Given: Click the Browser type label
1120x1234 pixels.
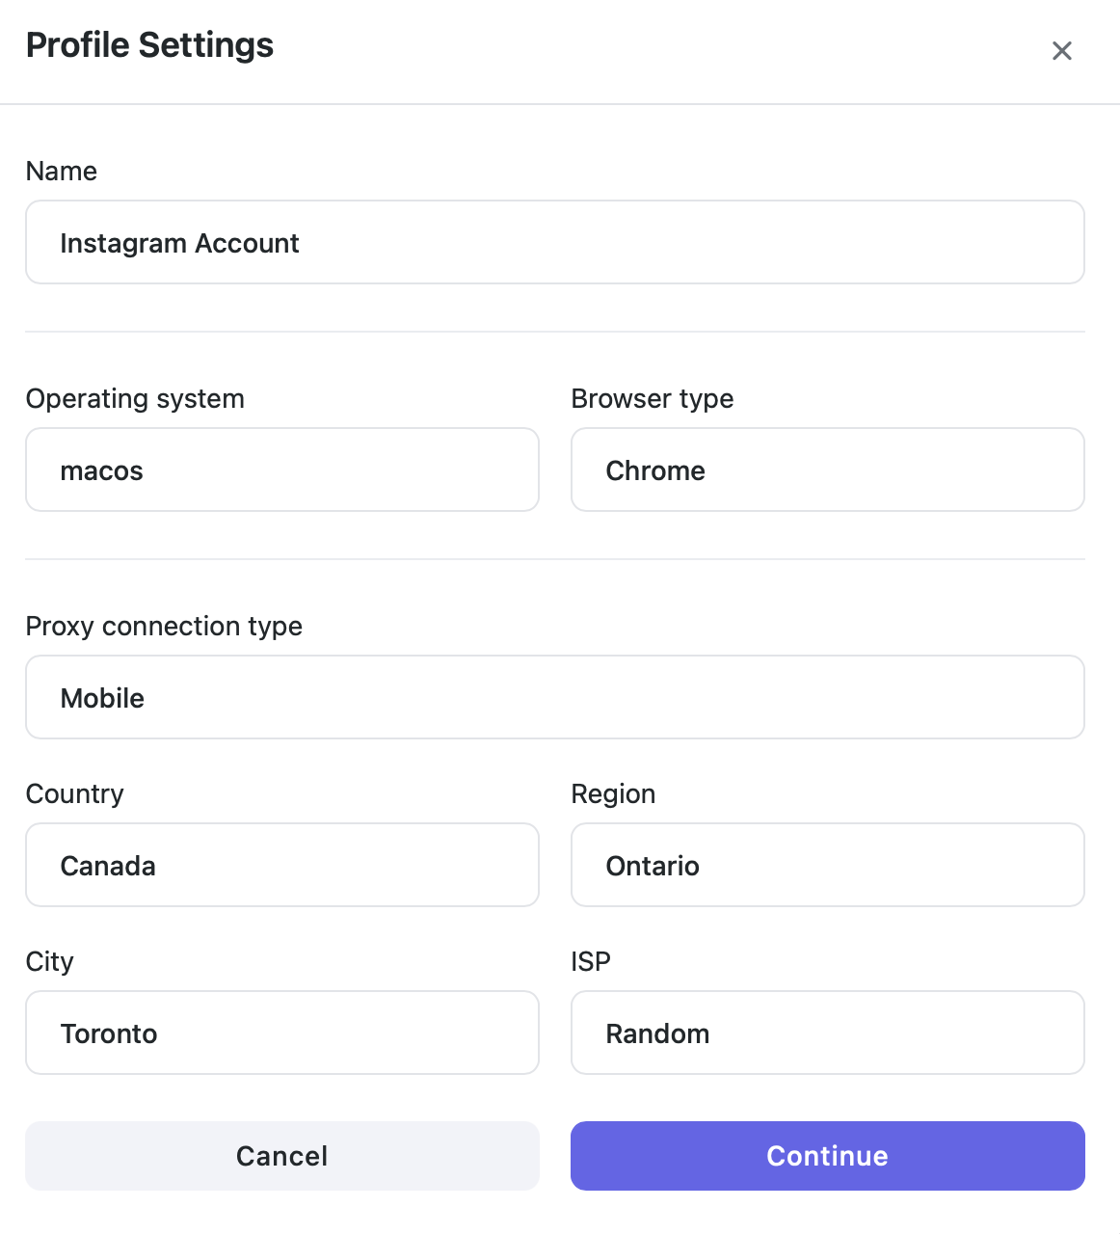Looking at the screenshot, I should click(652, 399).
